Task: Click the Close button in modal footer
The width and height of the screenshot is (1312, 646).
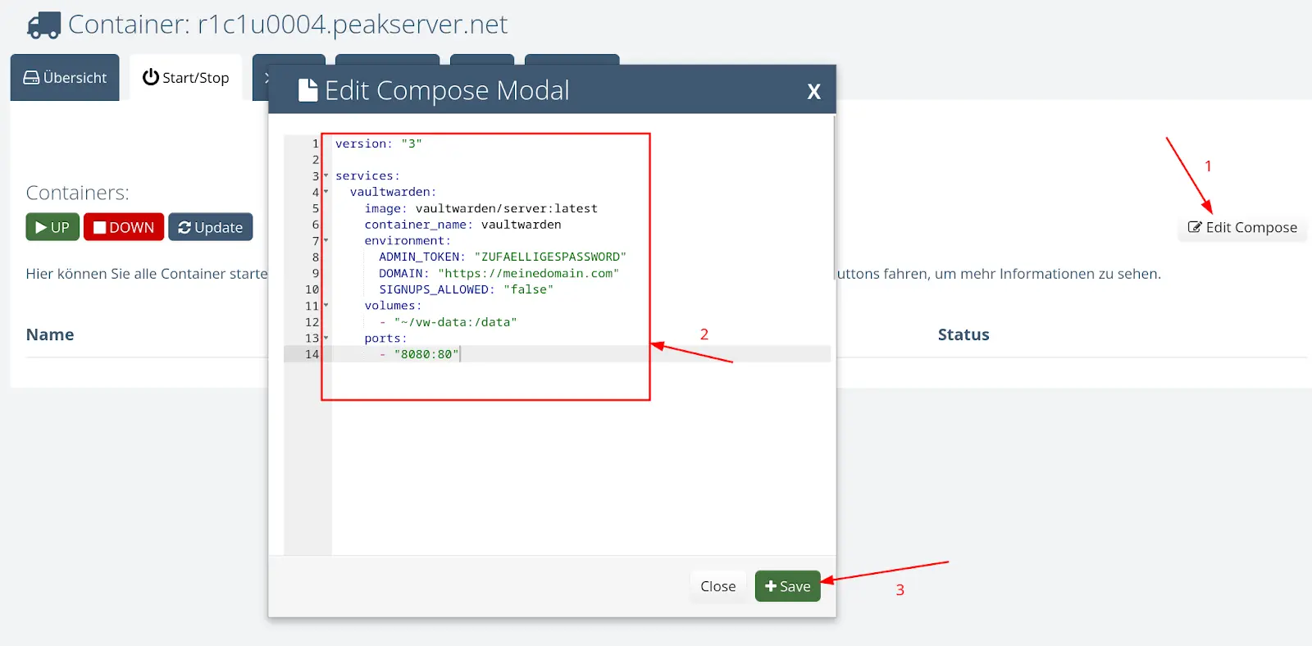Action: (717, 586)
